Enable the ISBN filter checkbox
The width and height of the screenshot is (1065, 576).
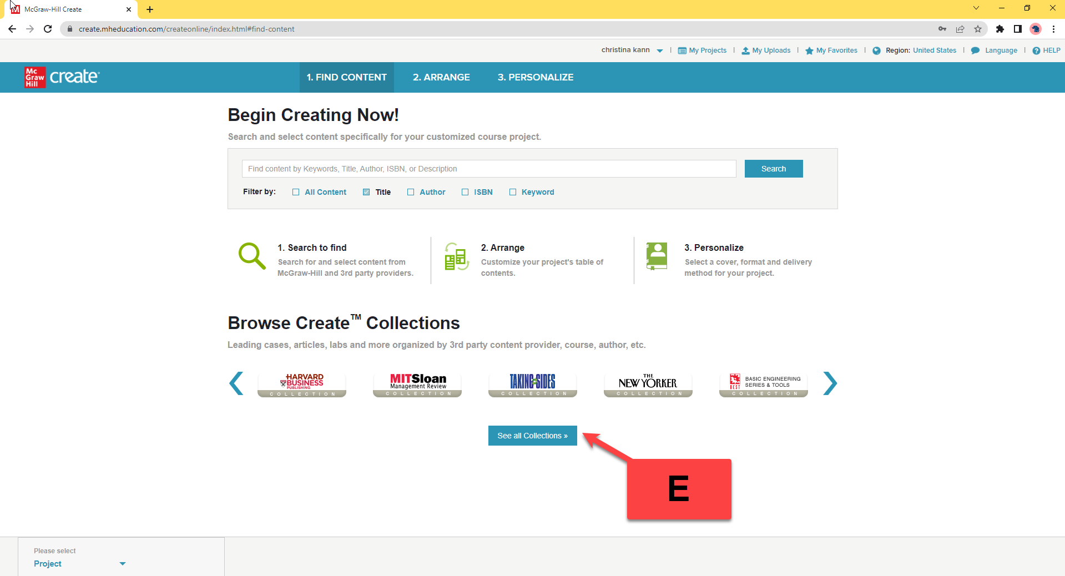pos(465,192)
